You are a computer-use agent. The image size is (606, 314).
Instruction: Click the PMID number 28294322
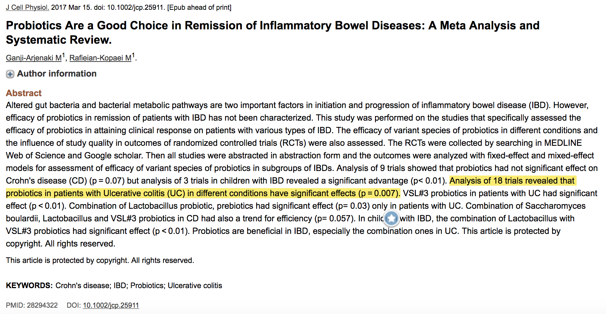[x=42, y=305]
